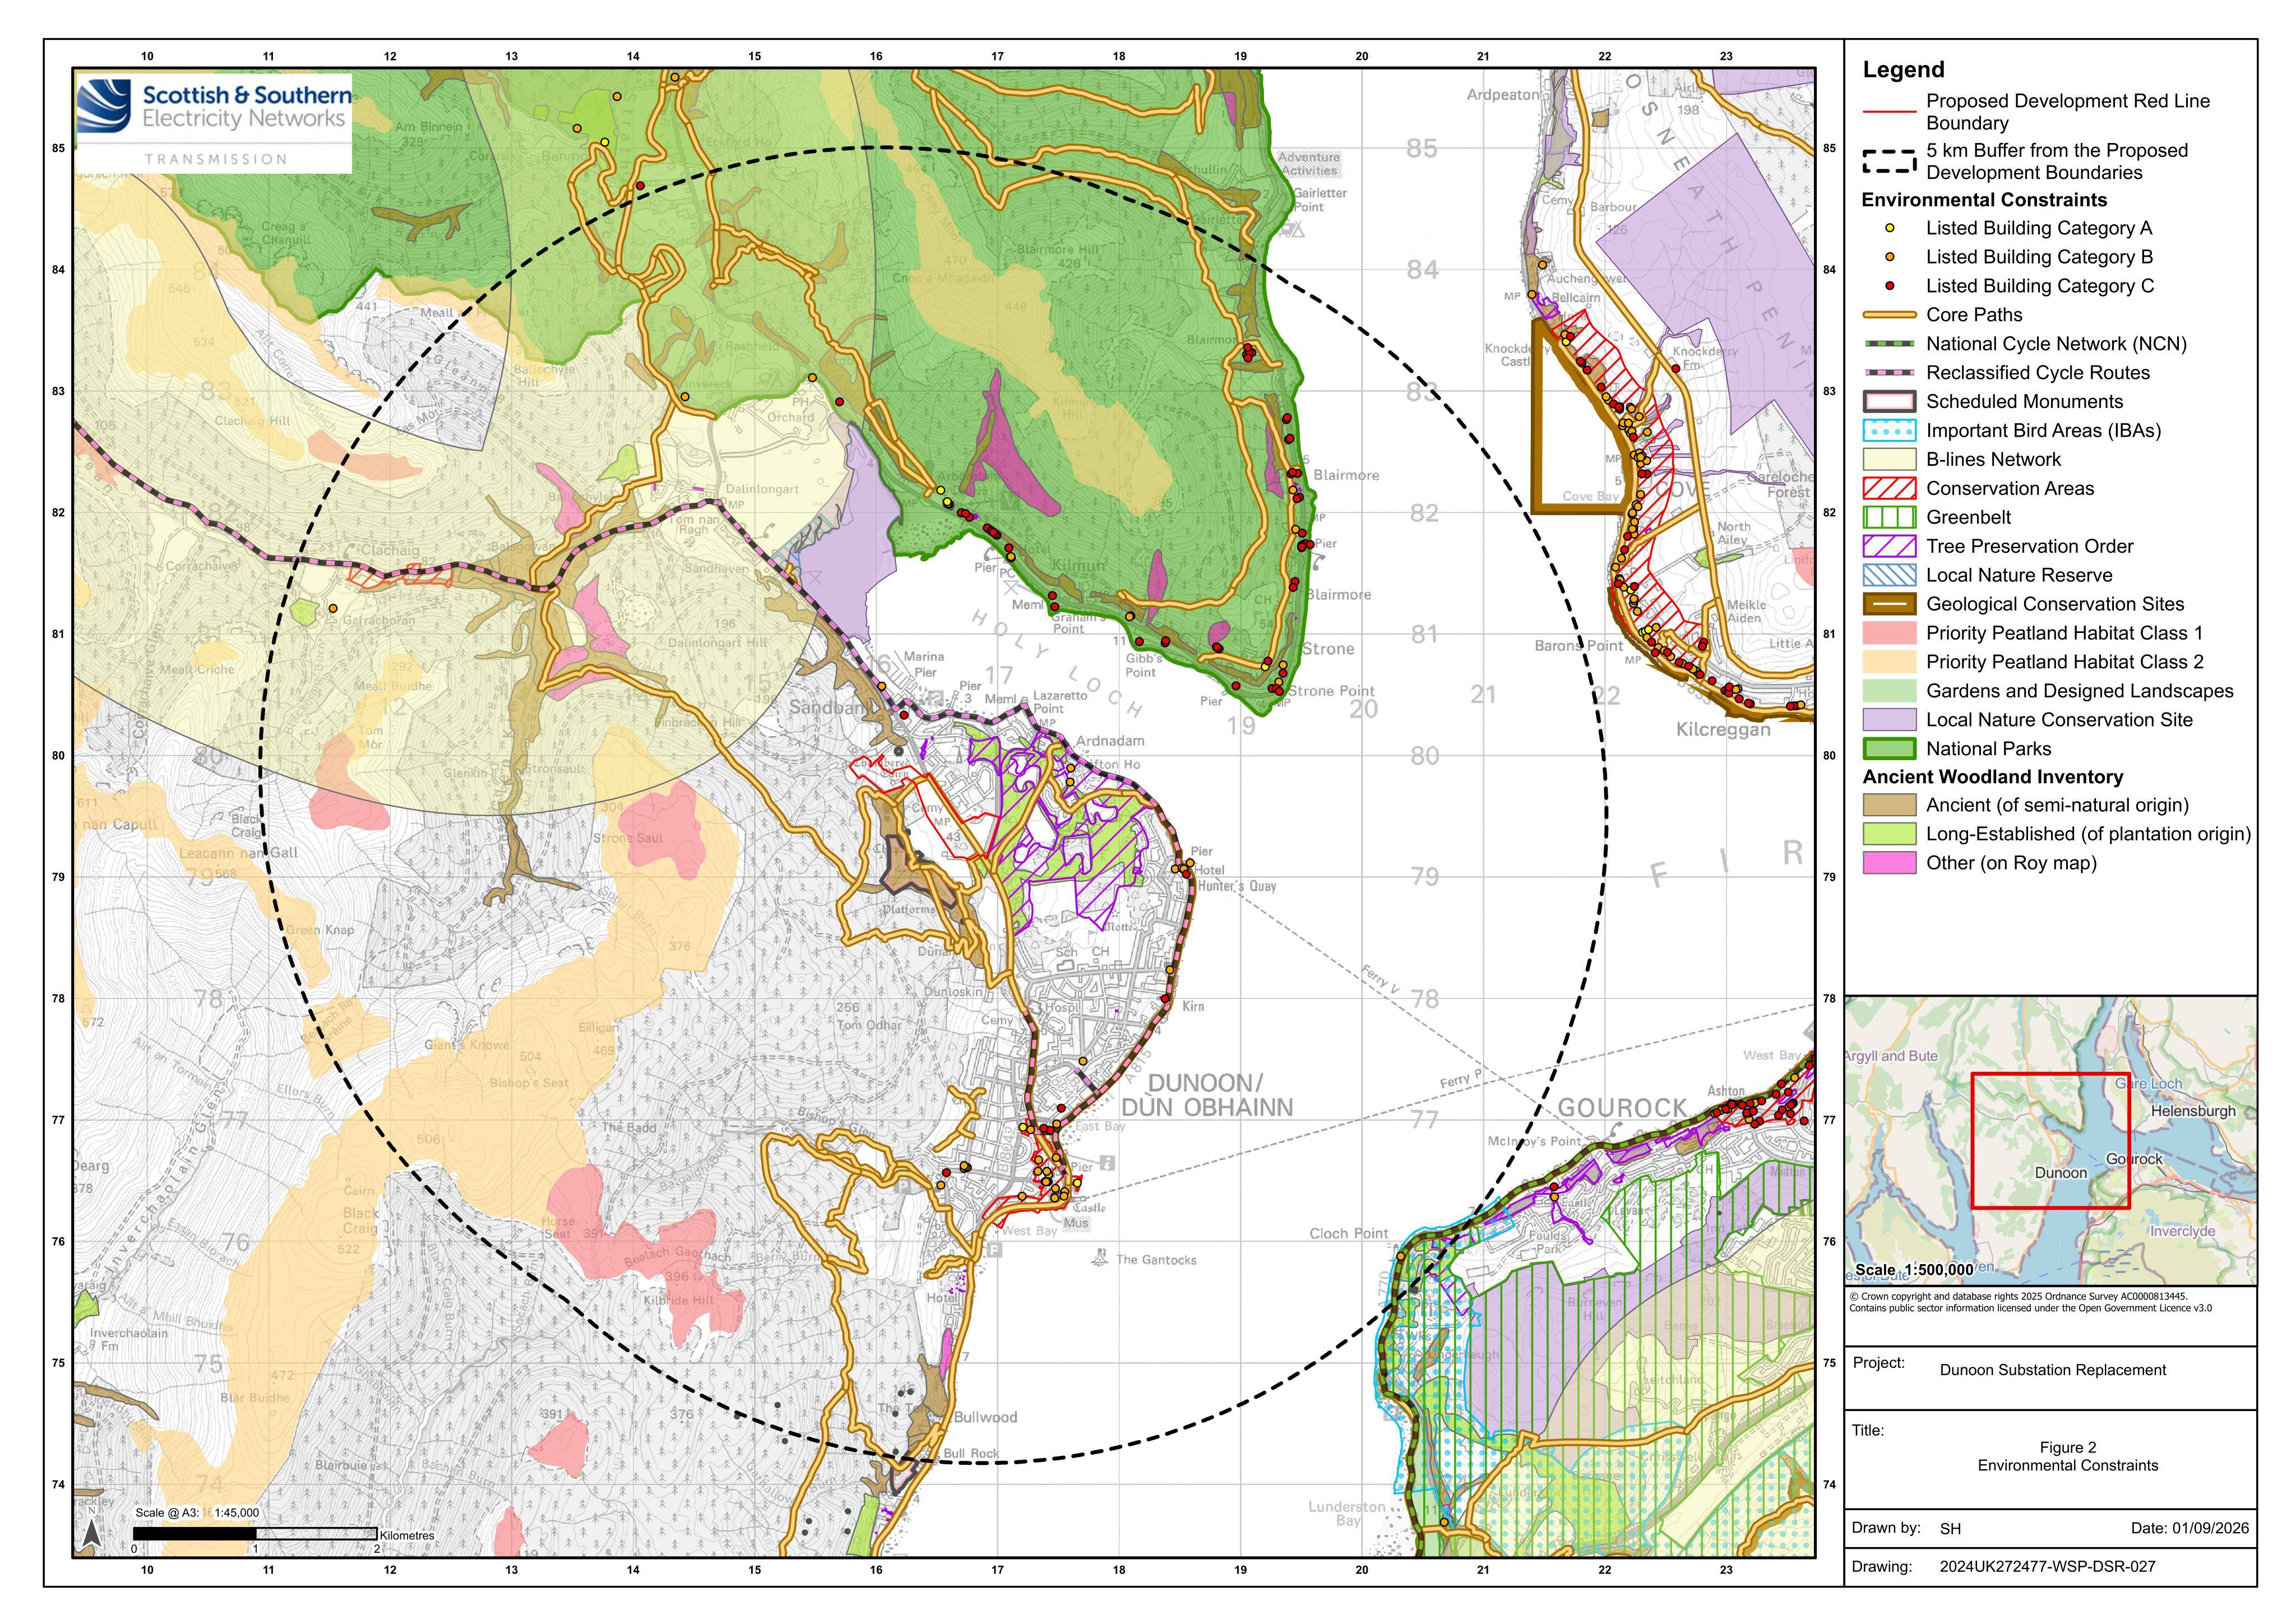Click the Gardens and Designed Landscapes swatch
The image size is (2296, 1624).
click(1889, 692)
